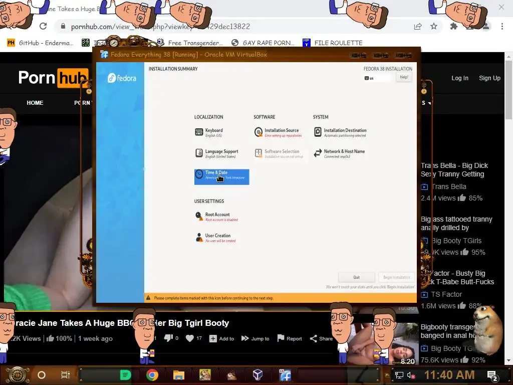This screenshot has width=513, height=385.
Task: Open Root Account settings
Action: [216, 217]
